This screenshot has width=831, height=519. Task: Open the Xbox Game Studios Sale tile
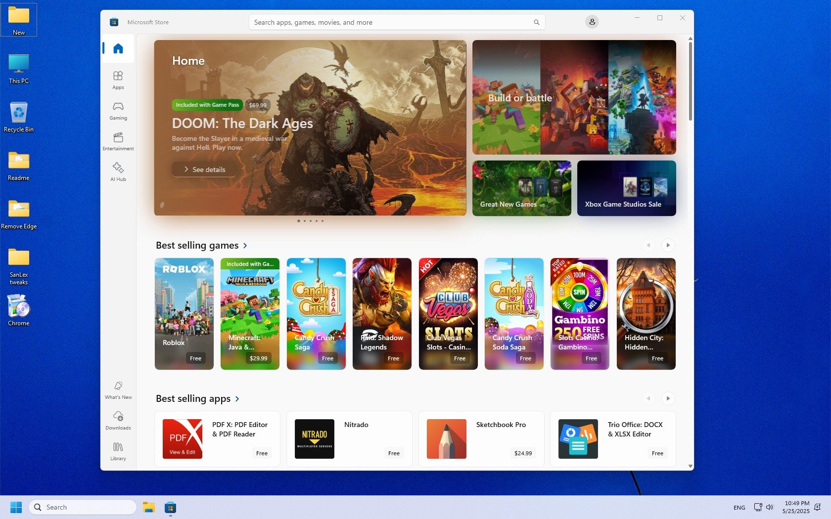626,188
